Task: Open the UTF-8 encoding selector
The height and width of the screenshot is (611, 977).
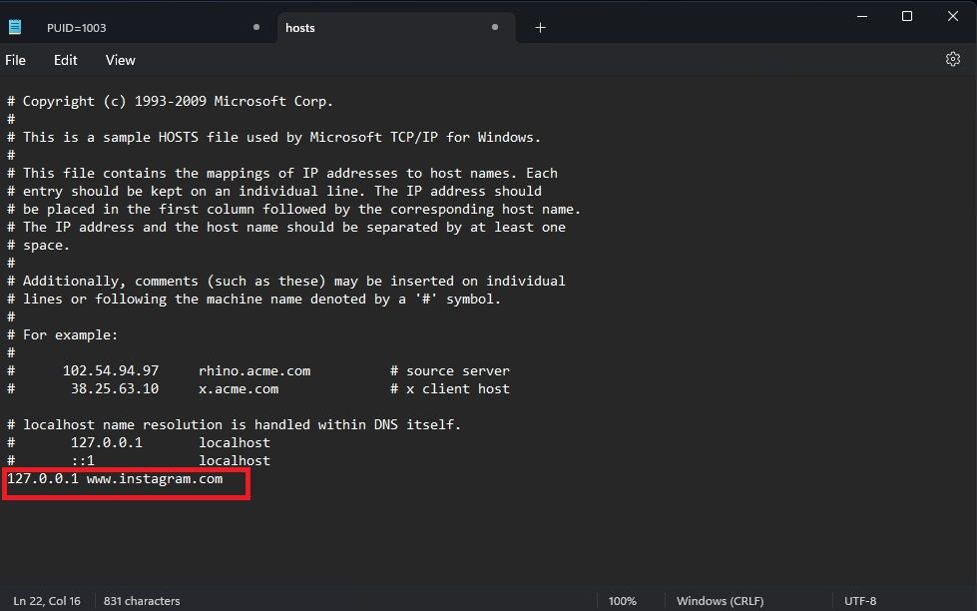Action: tap(860, 600)
